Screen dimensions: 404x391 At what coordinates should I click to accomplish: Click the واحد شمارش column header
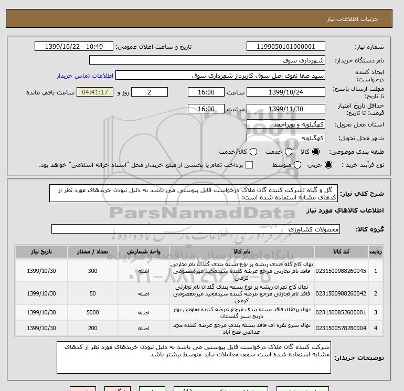(144, 251)
